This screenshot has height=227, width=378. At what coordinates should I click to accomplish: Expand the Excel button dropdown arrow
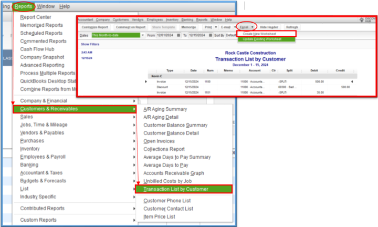252,27
